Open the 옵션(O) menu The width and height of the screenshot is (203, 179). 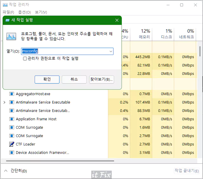pos(24,12)
